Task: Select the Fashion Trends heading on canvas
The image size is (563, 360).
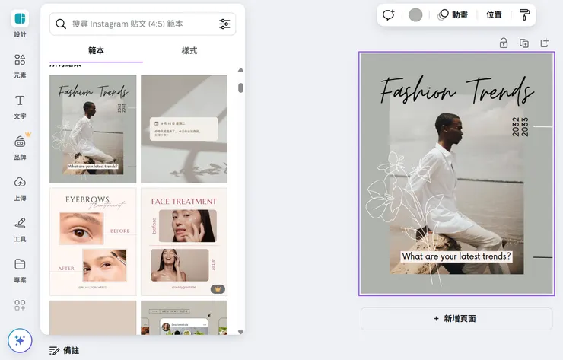Action: pos(456,89)
